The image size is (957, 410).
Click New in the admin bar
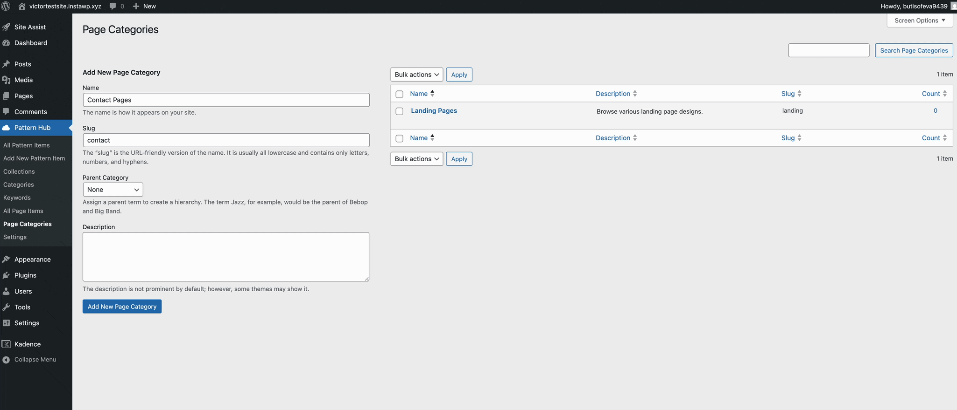[x=149, y=6]
